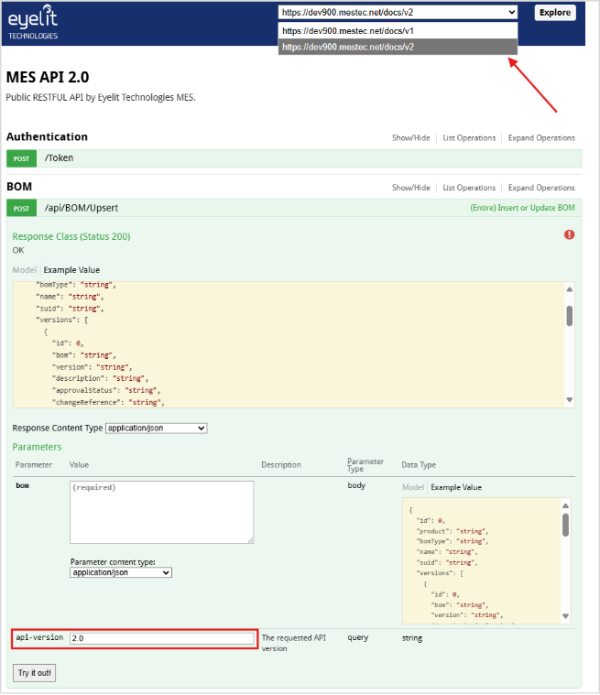Image resolution: width=600 pixels, height=695 pixels.
Task: Click the up arrow on response scrollbar
Action: click(570, 289)
